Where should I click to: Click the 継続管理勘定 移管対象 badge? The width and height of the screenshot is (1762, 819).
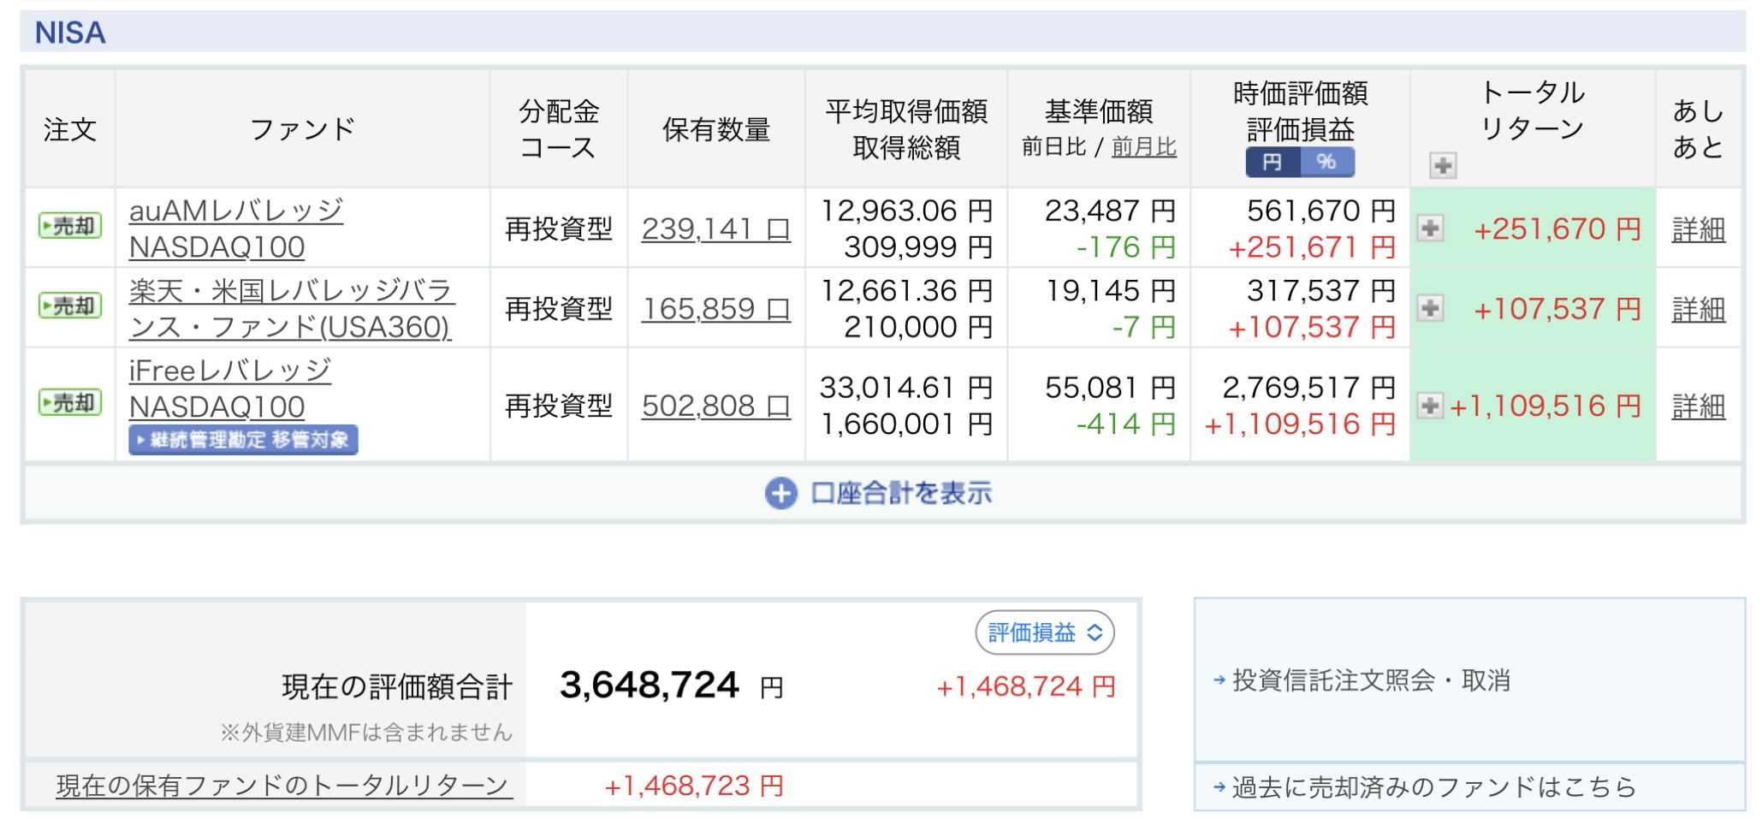(243, 440)
